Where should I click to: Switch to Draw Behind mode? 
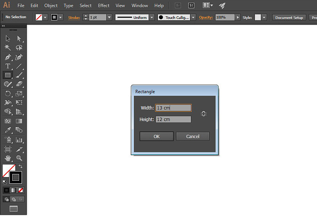point(13,199)
